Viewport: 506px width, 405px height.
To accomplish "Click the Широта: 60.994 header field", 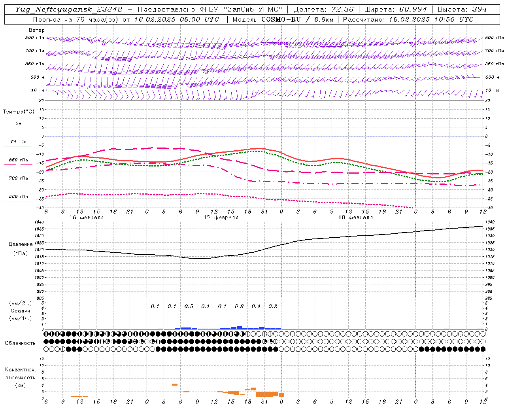I will click(x=396, y=9).
